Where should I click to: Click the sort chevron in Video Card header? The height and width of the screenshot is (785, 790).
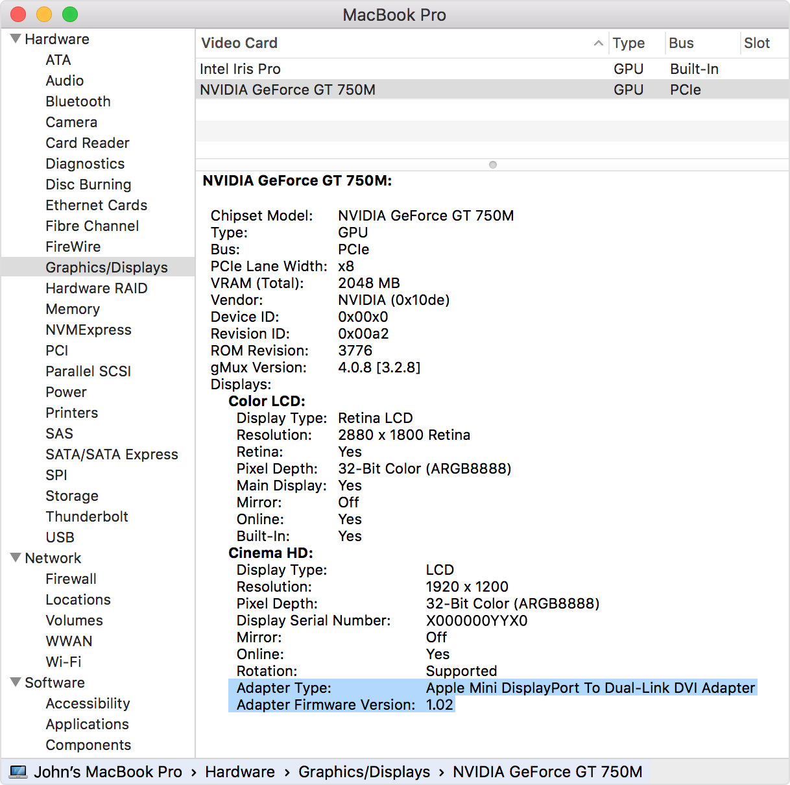coord(598,43)
